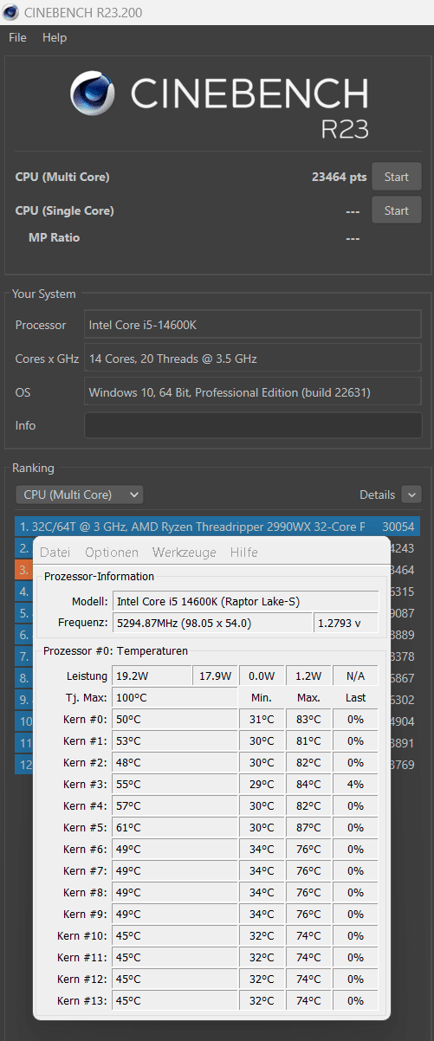Click the Kern #9 label
Screen dimensions: 434x1041
pos(86,914)
